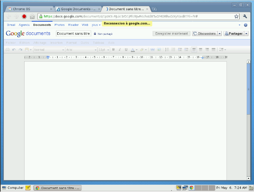This screenshot has height=192, width=254.
Task: Switch to the Google Documents tab
Action: click(78, 9)
